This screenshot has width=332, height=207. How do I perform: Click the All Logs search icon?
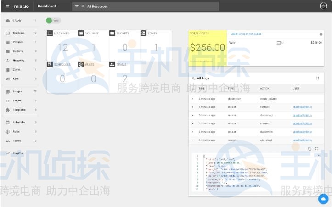pos(193,78)
